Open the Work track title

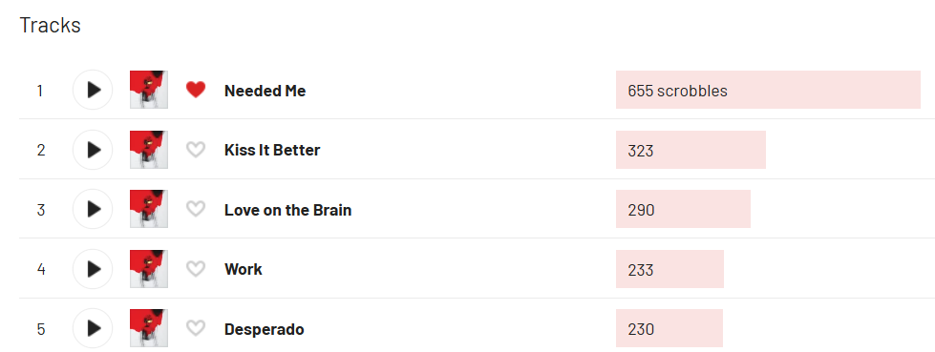244,269
